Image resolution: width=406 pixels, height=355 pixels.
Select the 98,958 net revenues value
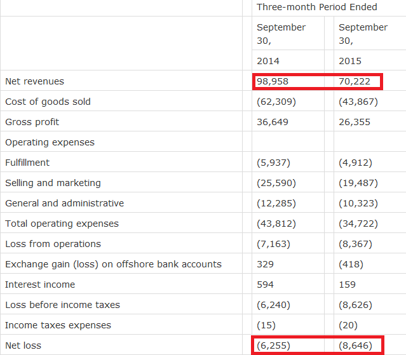click(273, 81)
